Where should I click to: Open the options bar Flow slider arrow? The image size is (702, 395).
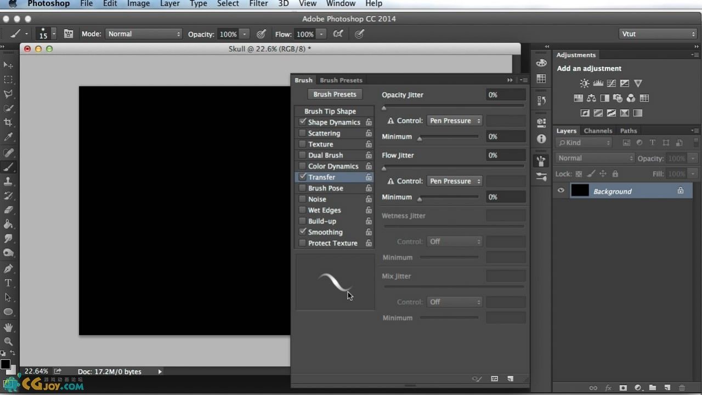coord(321,34)
